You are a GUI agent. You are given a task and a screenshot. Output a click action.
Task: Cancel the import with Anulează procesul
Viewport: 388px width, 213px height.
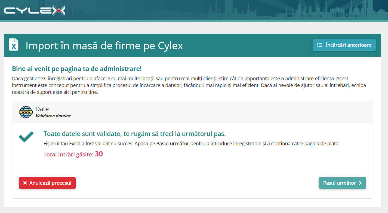tap(47, 183)
